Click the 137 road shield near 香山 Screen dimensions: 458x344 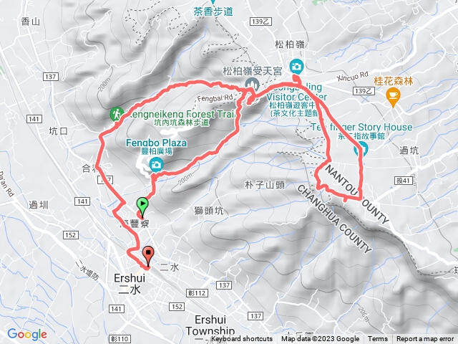click(51, 77)
